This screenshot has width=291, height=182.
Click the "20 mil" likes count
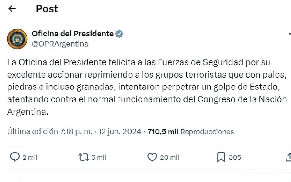(170, 157)
